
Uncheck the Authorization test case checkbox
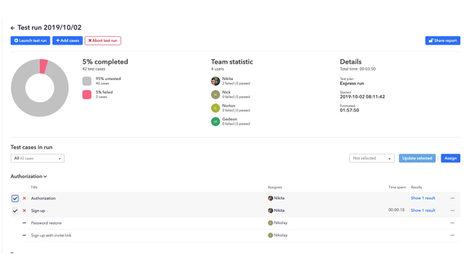pyautogui.click(x=15, y=198)
